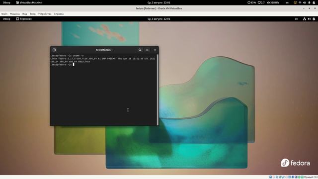The height and width of the screenshot is (179, 318).
Task: Close the test@fedora terminal window
Action: pyautogui.click(x=155, y=50)
